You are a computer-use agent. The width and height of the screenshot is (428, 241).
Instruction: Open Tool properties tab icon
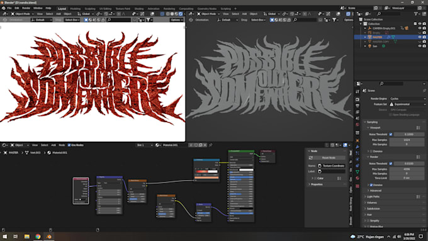coord(358,91)
